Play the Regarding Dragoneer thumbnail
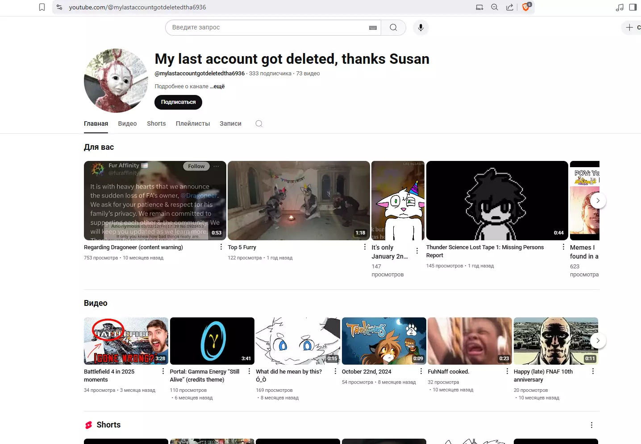The height and width of the screenshot is (444, 641). tap(155, 201)
